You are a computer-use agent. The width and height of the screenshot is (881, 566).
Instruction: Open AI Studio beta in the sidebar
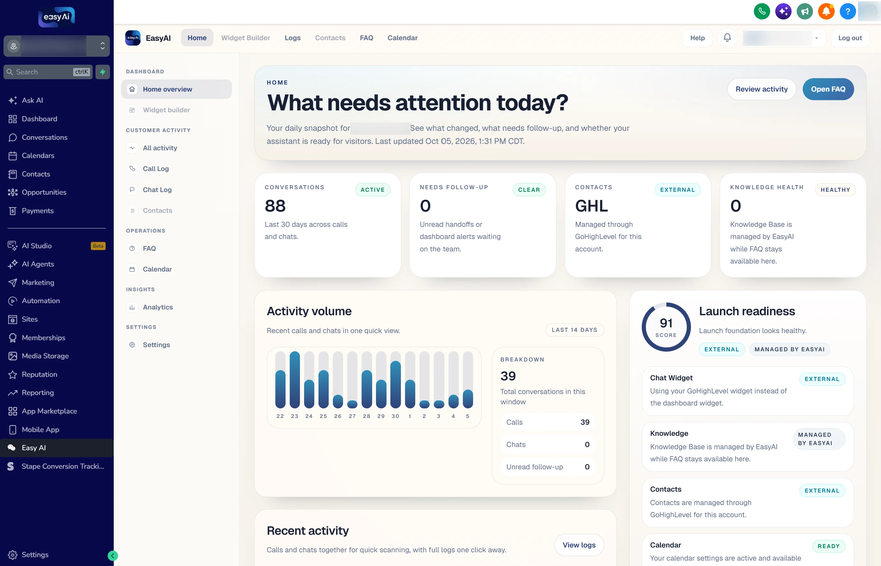[x=57, y=246]
